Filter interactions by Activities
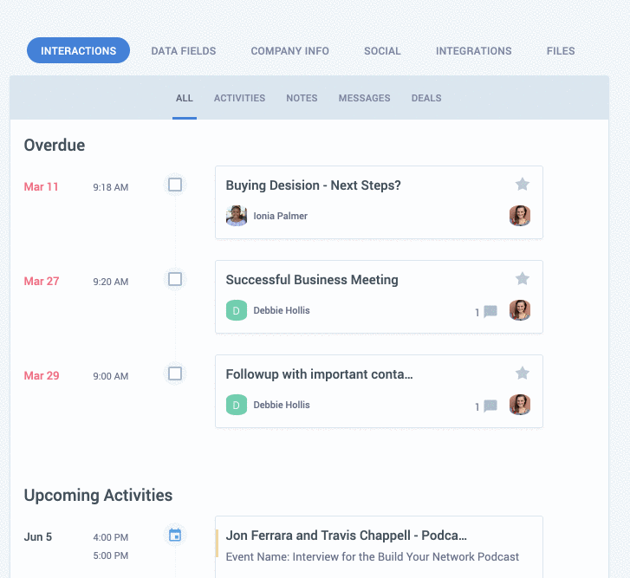The image size is (630, 578). tap(239, 98)
